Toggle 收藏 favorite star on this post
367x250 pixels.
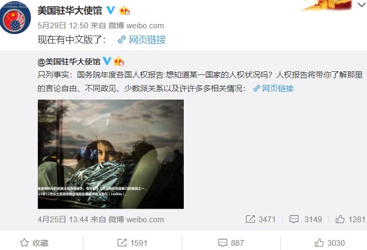[34, 243]
